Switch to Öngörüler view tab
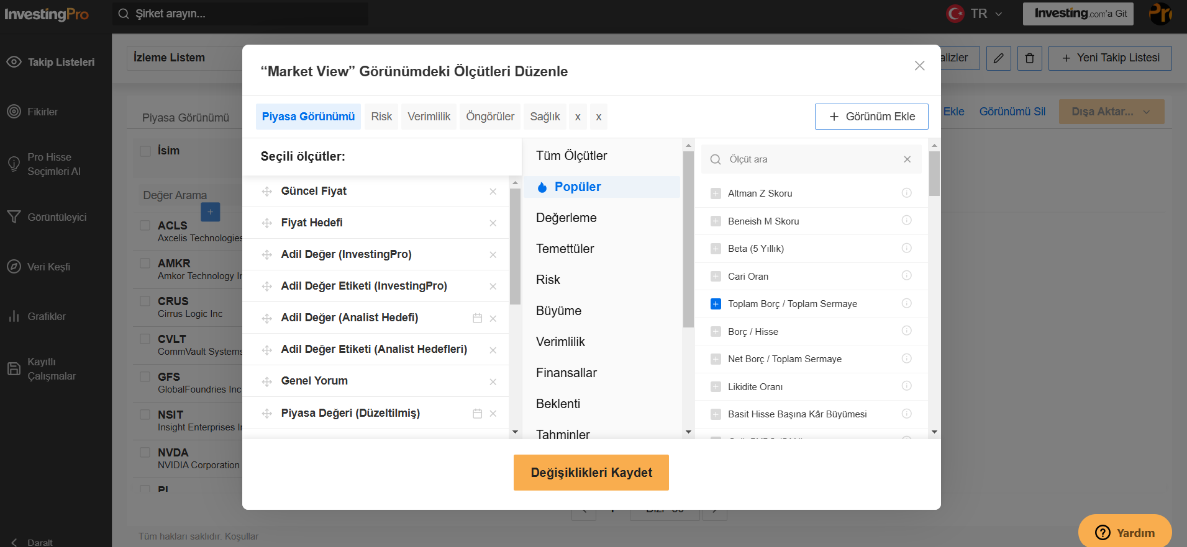The width and height of the screenshot is (1187, 547). point(490,117)
